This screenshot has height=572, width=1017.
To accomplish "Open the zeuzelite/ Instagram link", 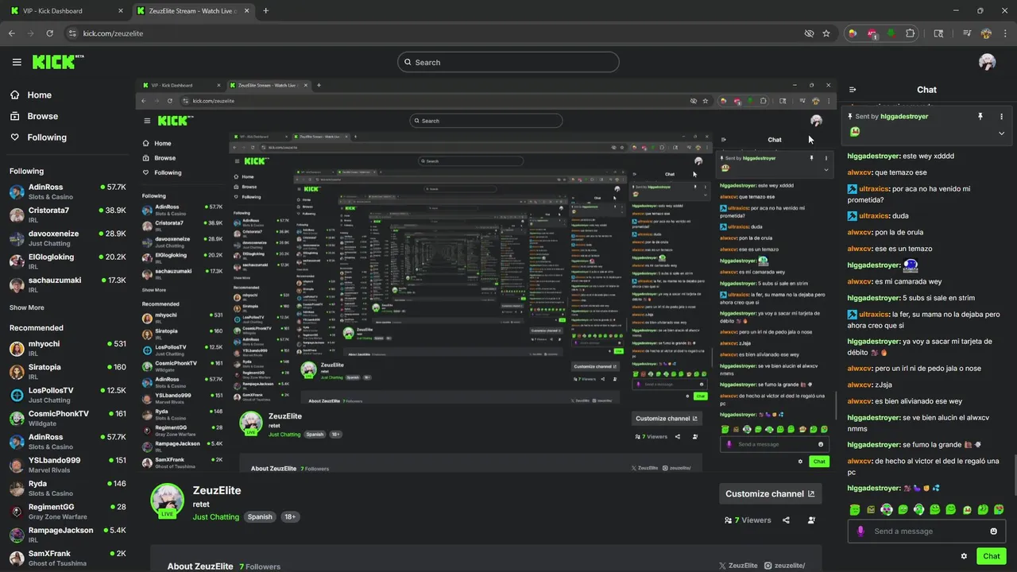I will pos(785,566).
